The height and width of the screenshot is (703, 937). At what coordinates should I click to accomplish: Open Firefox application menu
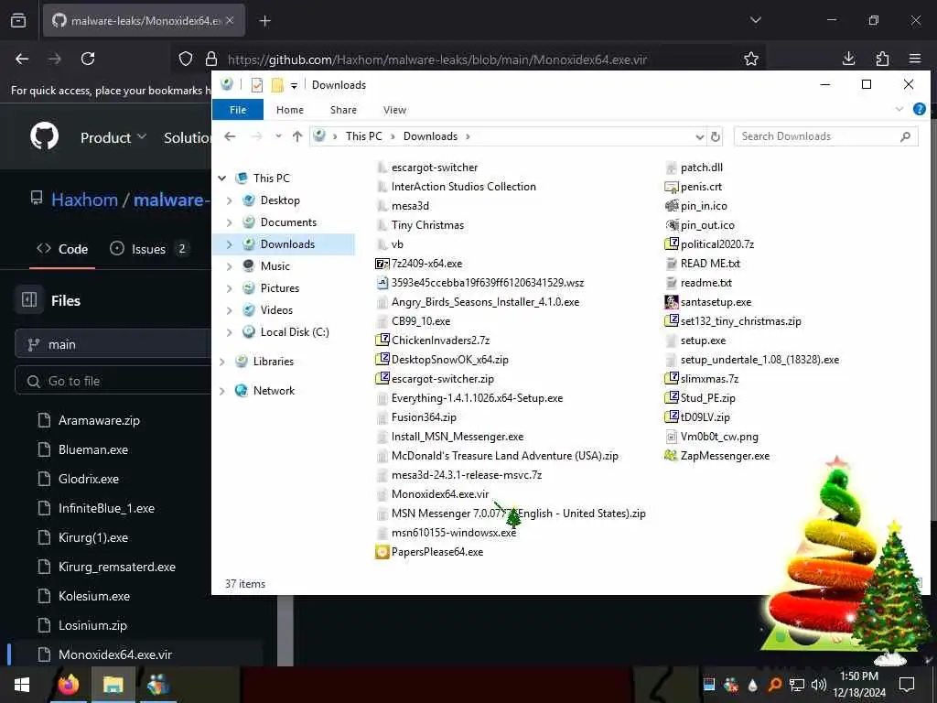(915, 59)
